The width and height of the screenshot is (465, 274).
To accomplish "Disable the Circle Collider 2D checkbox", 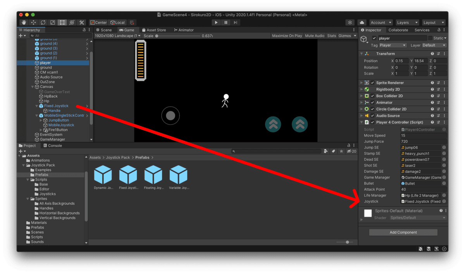I will coord(372,109).
